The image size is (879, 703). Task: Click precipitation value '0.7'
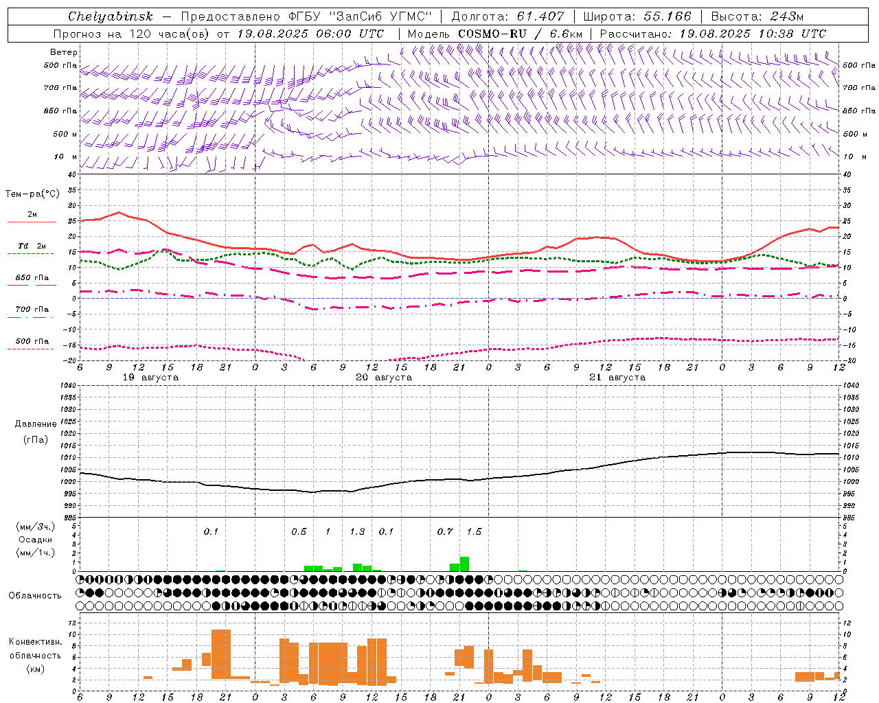tap(445, 532)
